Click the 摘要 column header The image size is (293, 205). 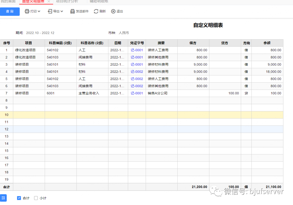[162, 43]
